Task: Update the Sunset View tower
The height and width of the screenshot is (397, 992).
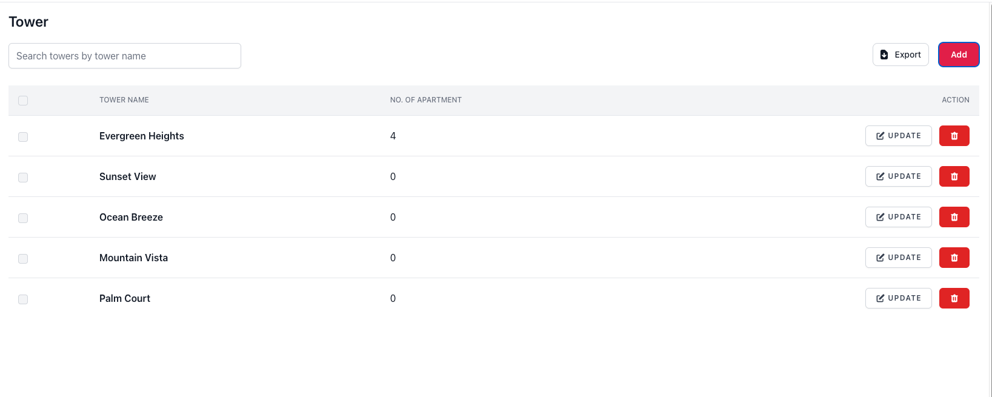Action: [x=898, y=176]
